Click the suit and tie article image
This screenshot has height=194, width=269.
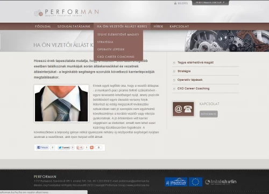pyautogui.click(x=61, y=103)
